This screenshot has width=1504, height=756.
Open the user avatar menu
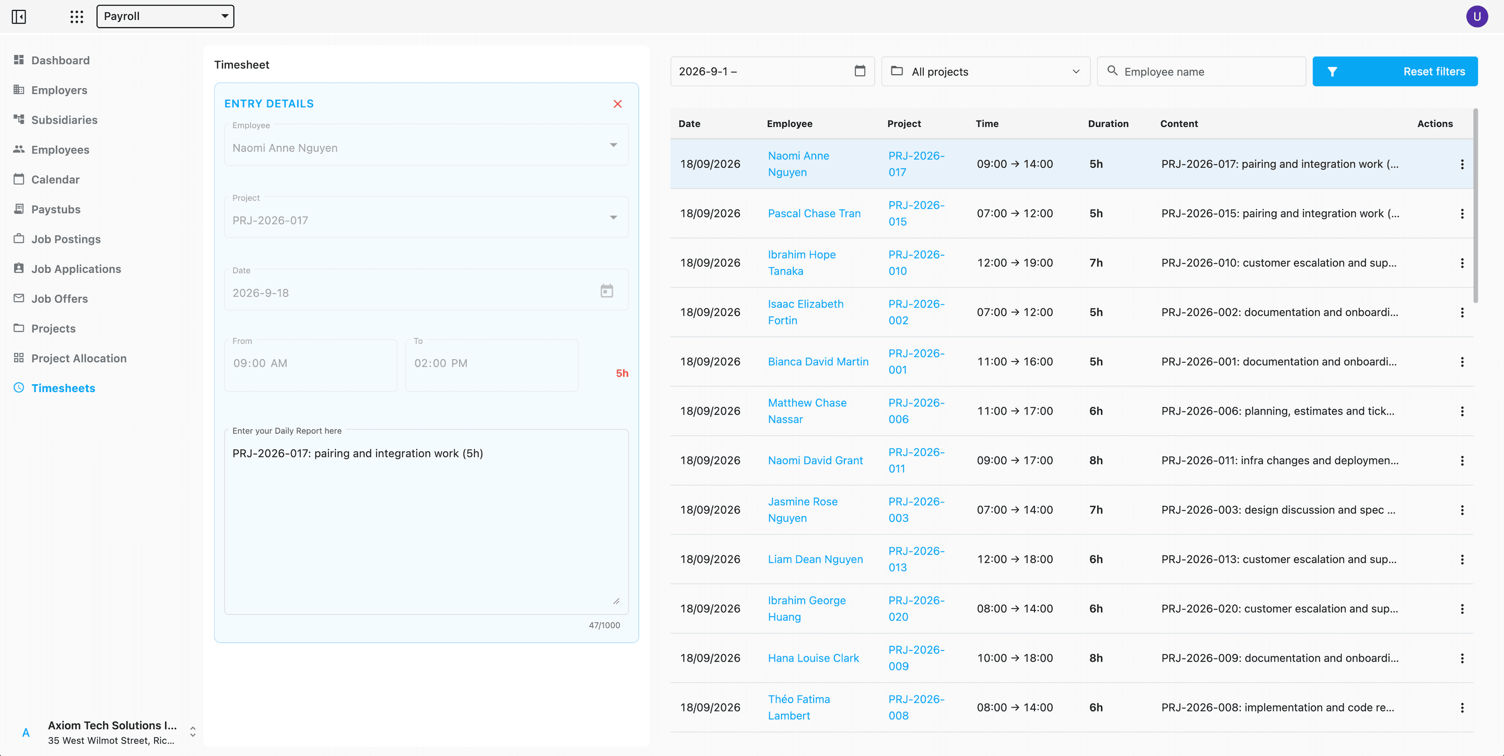pyautogui.click(x=1476, y=16)
